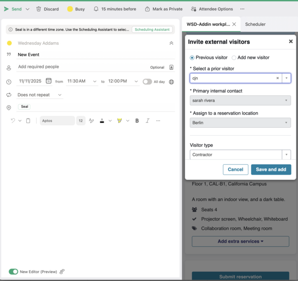Open the Berlin reservation location dropdown

coord(240,123)
